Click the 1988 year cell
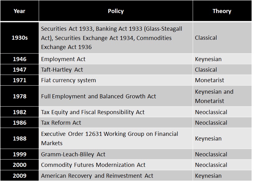 [19, 138]
